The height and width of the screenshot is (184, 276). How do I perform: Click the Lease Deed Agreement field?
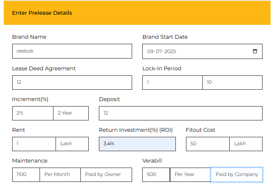pyautogui.click(x=72, y=83)
